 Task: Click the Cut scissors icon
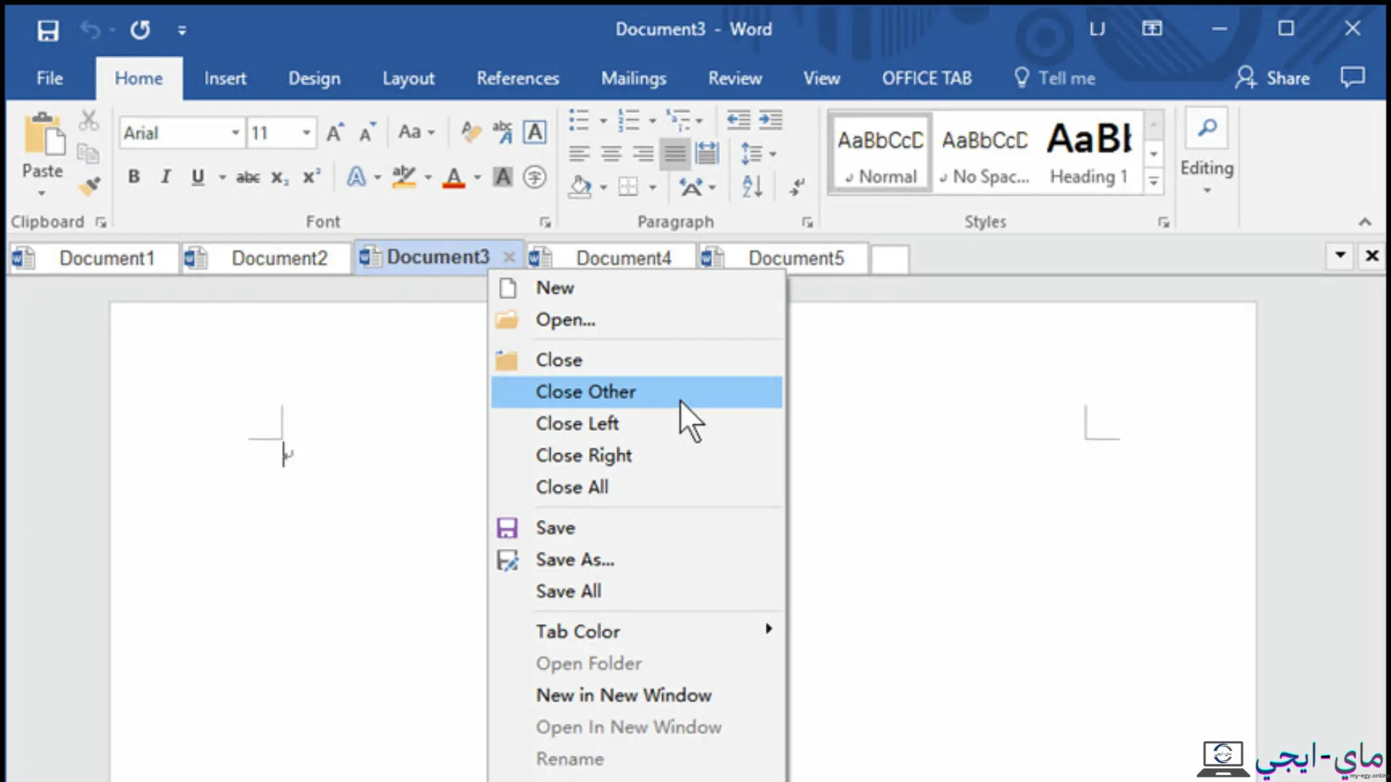pos(88,120)
